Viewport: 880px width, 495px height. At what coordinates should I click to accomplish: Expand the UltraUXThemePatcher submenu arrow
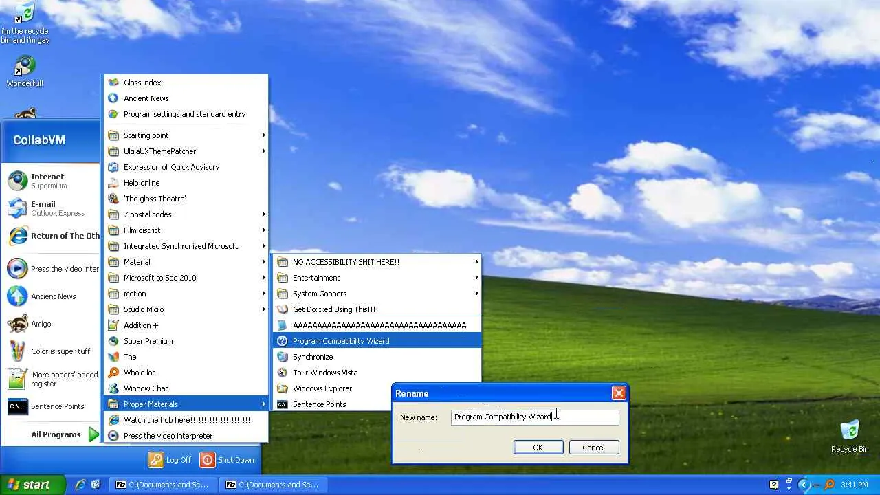[263, 151]
